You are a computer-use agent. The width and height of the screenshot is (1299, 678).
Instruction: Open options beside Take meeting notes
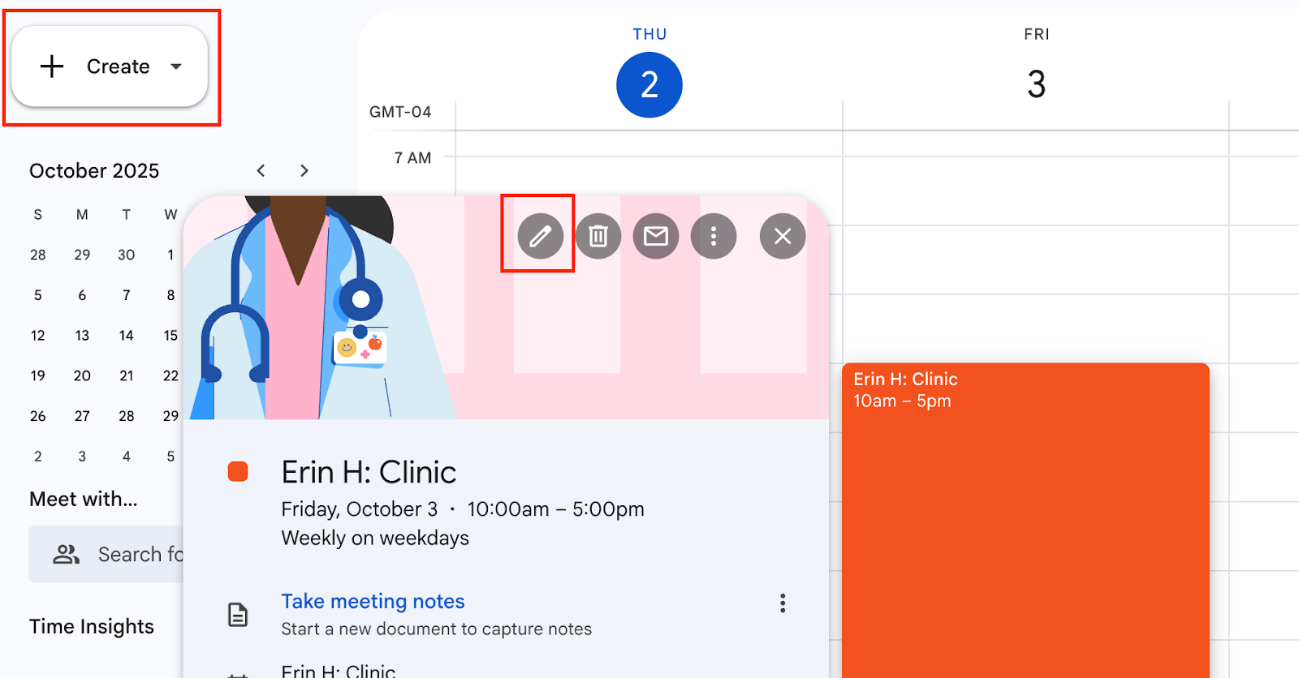pos(782,603)
